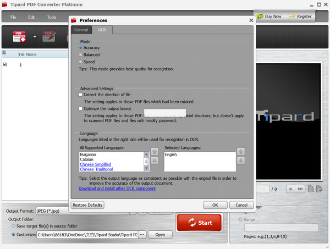Move selected language down arrow icon
Screen dimensions: 330x249
(x=241, y=161)
